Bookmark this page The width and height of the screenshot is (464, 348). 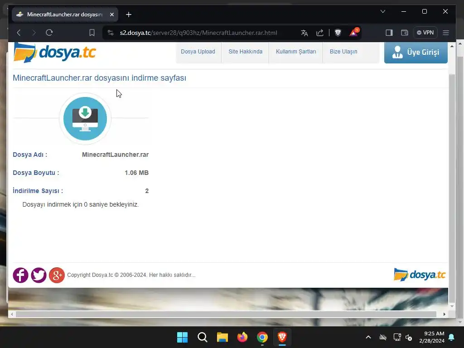pos(92,33)
